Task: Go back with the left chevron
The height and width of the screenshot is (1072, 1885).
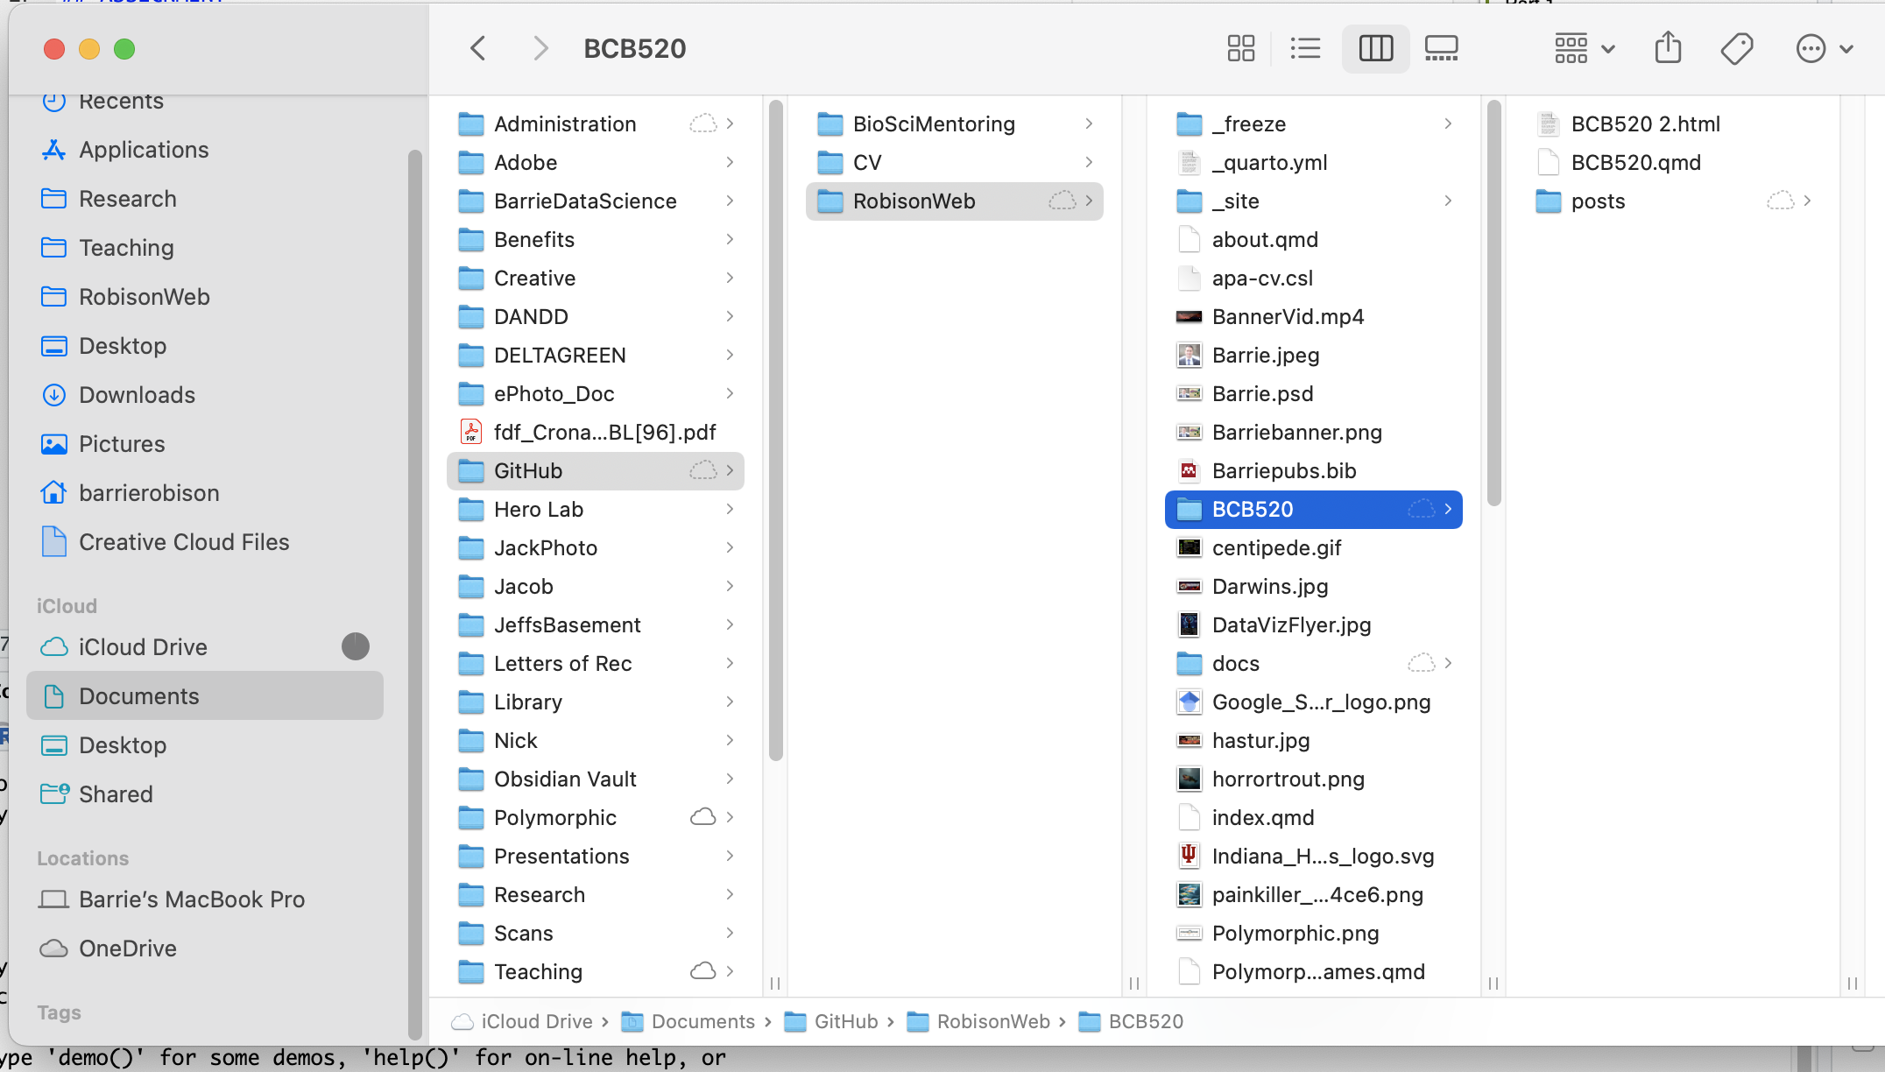Action: (477, 48)
